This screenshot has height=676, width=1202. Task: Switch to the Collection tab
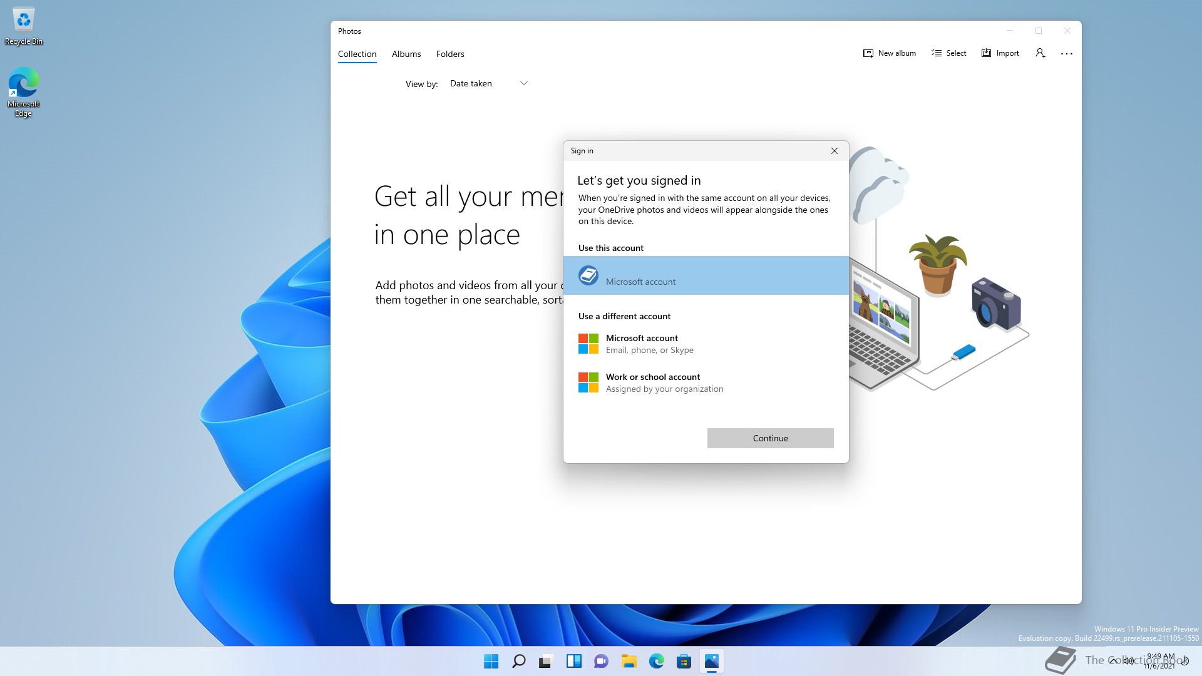coord(357,54)
